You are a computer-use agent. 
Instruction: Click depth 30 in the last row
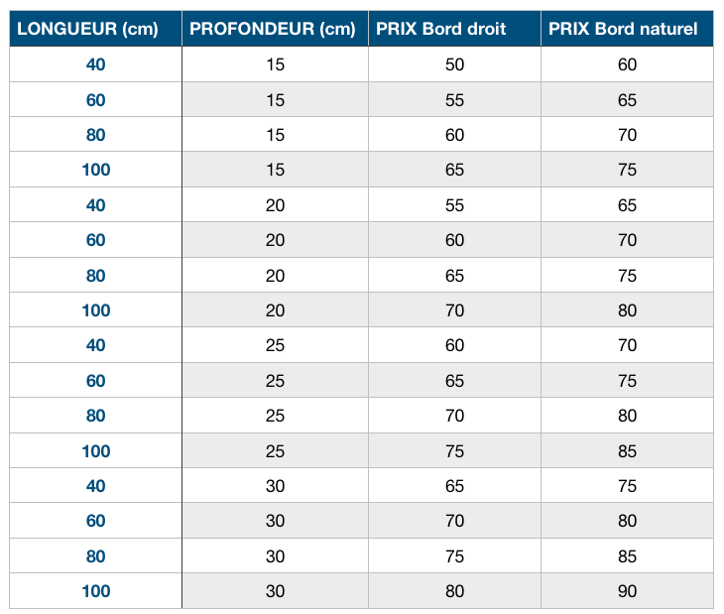[275, 591]
